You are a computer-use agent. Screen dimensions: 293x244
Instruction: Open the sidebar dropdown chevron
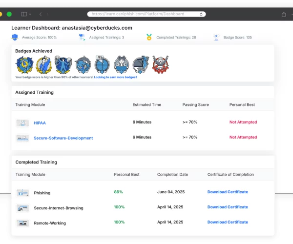[30, 14]
